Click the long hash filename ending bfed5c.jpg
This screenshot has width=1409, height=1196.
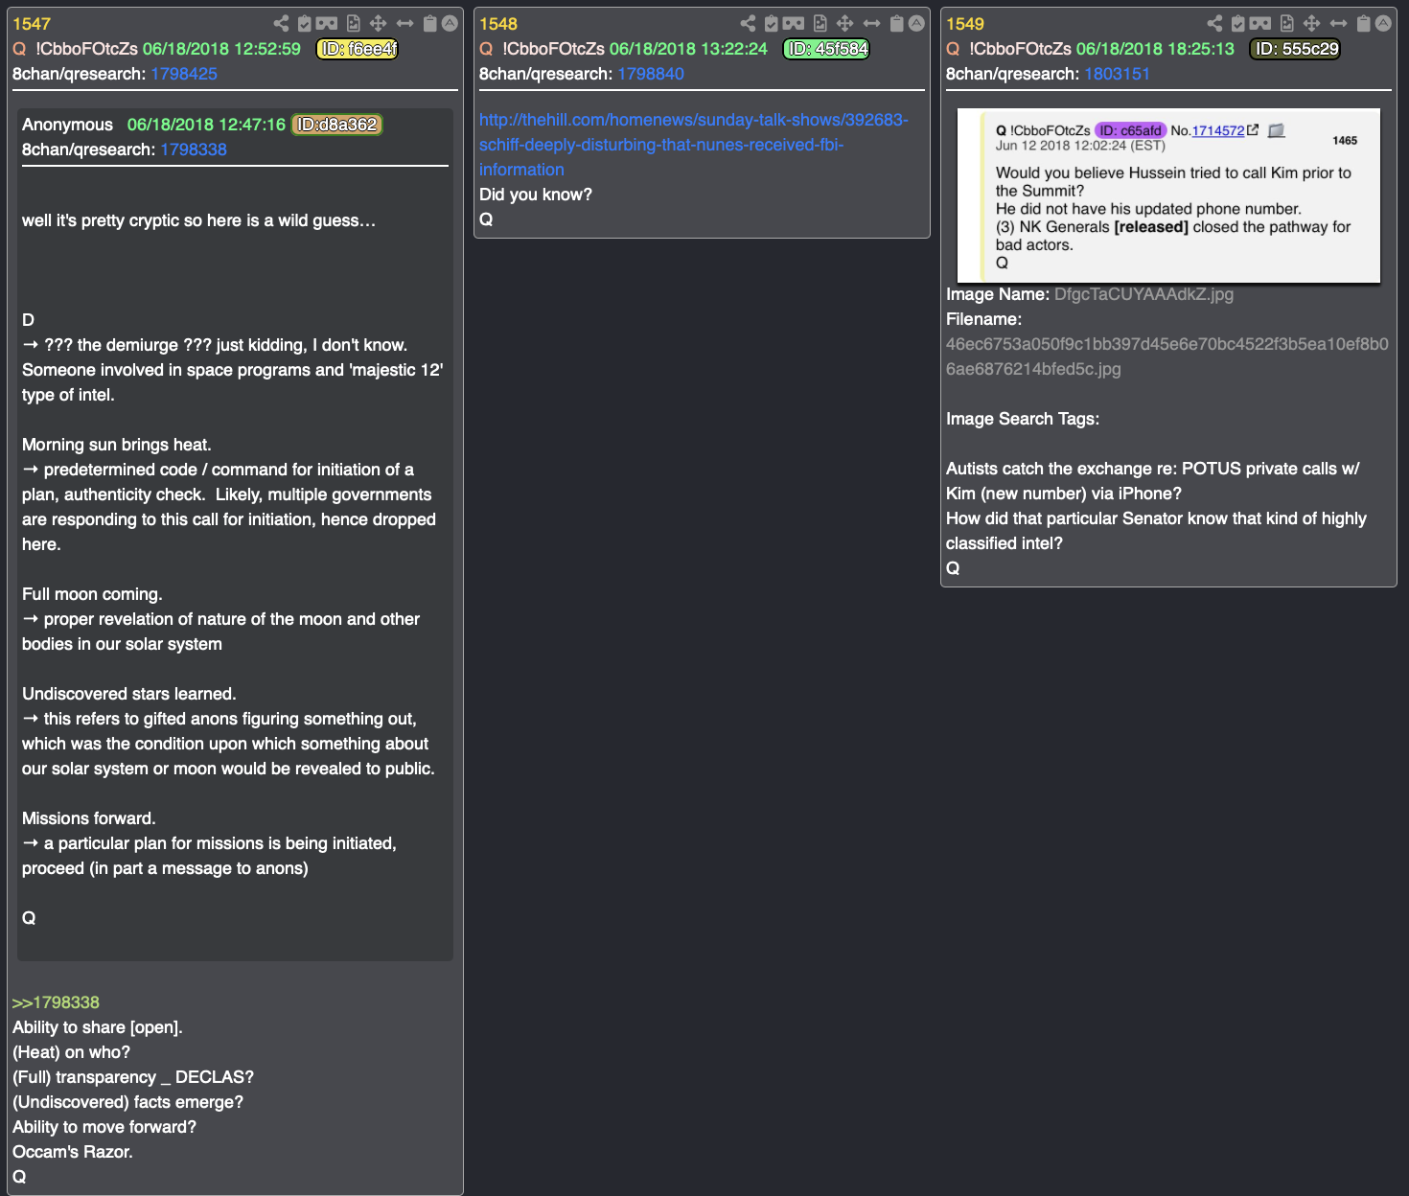(1167, 356)
